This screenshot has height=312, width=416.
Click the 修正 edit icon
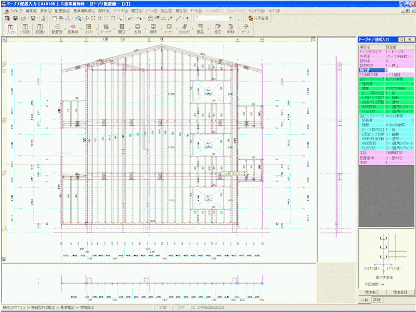[217, 29]
